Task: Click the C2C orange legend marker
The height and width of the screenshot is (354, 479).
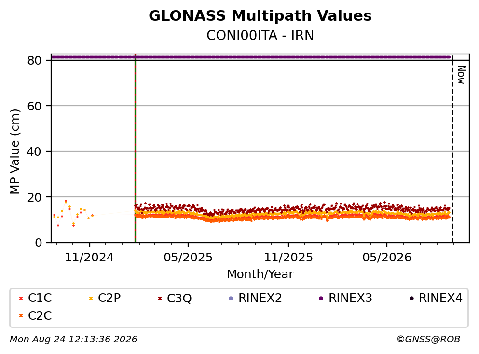Action: tap(21, 316)
